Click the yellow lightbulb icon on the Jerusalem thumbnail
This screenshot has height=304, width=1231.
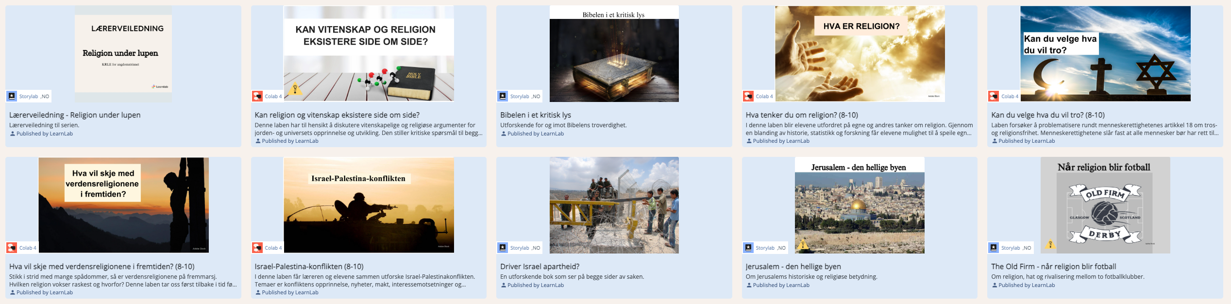[803, 244]
